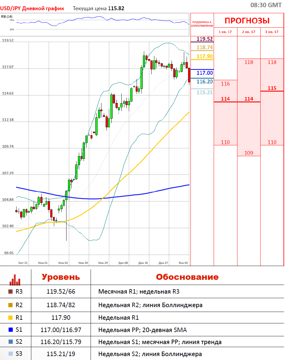Click the 118.74 resistance level label
The image size is (285, 360).
(x=204, y=47)
